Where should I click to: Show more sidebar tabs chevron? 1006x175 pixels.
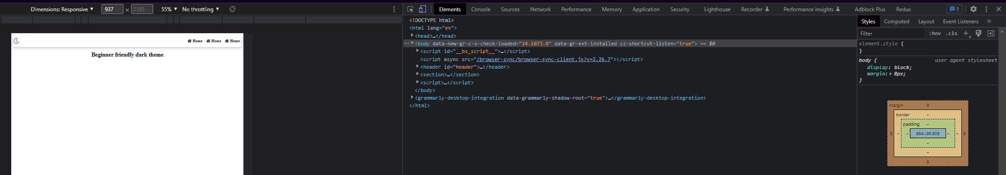[989, 21]
